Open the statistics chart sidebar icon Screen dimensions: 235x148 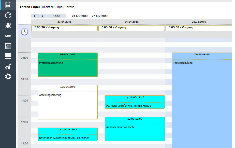8,67
